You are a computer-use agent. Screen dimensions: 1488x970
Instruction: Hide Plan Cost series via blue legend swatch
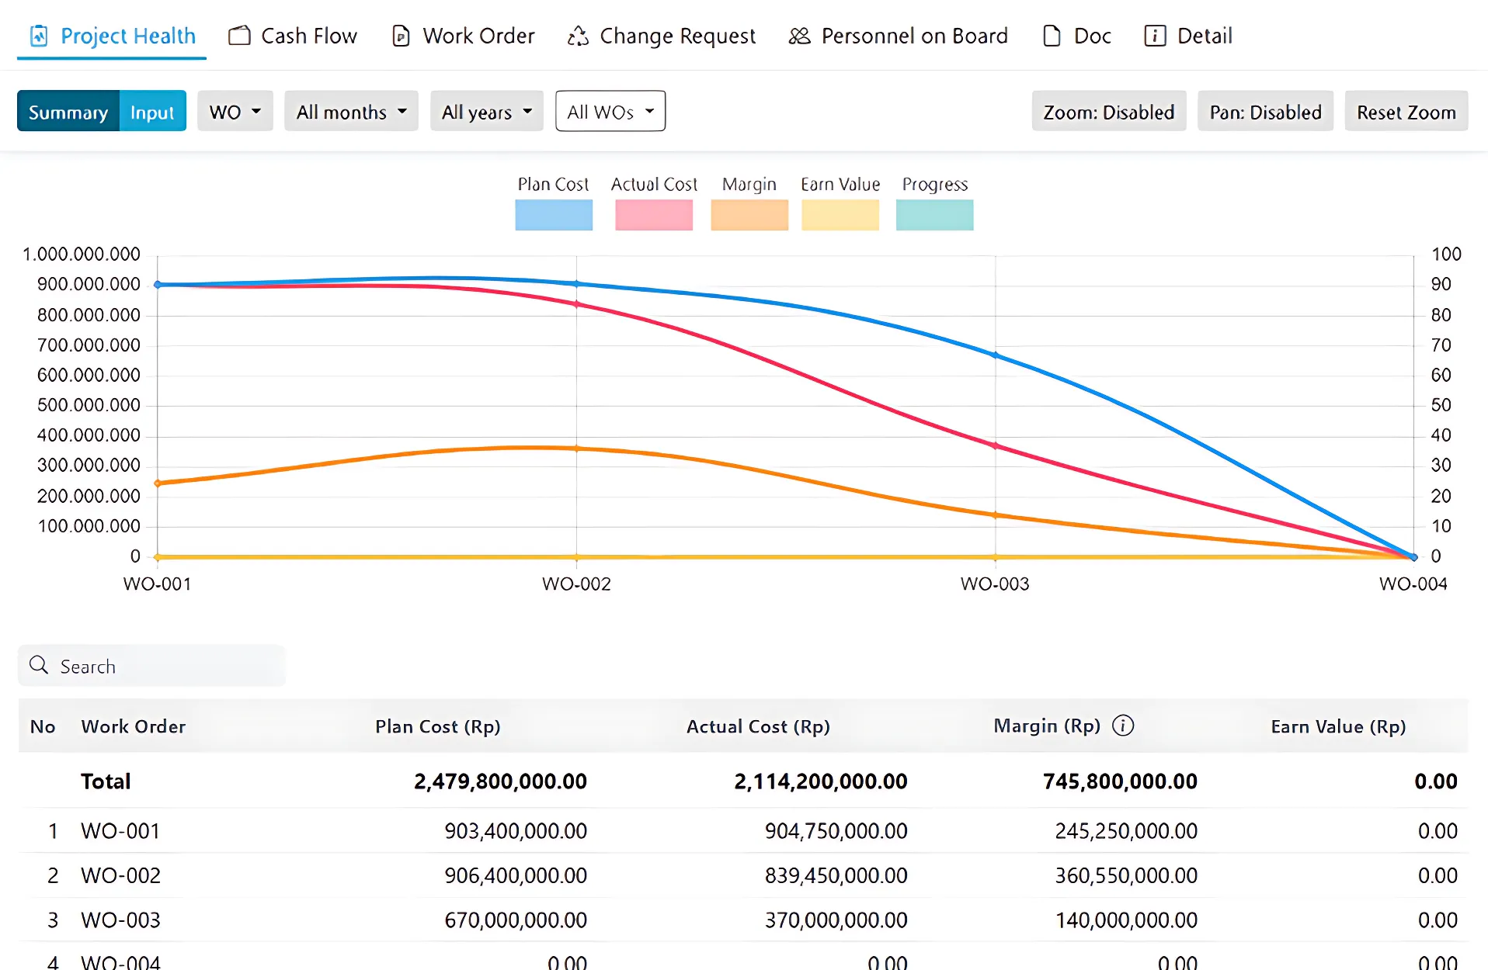(553, 215)
